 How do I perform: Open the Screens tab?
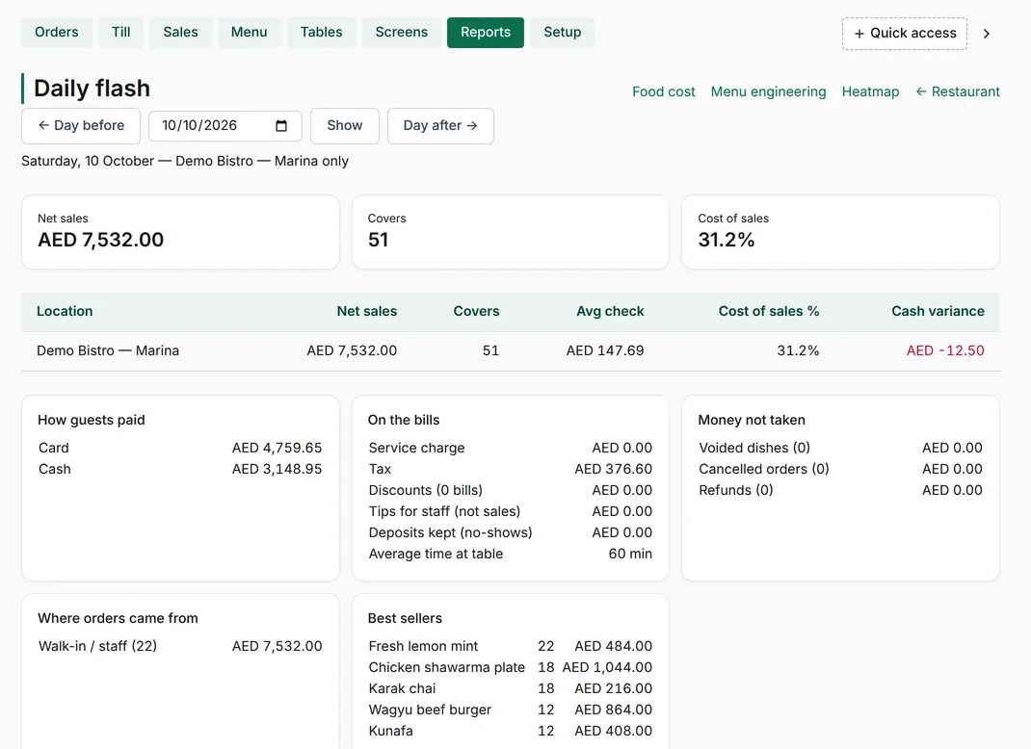(402, 32)
